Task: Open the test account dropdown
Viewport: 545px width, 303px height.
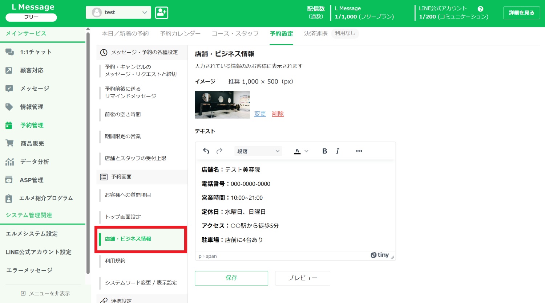Action: coord(118,12)
